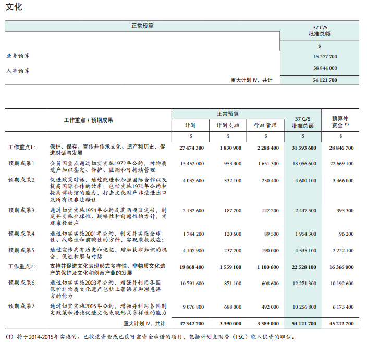Click the 27 474 300 plan amount
367x343 pixels.
point(191,148)
